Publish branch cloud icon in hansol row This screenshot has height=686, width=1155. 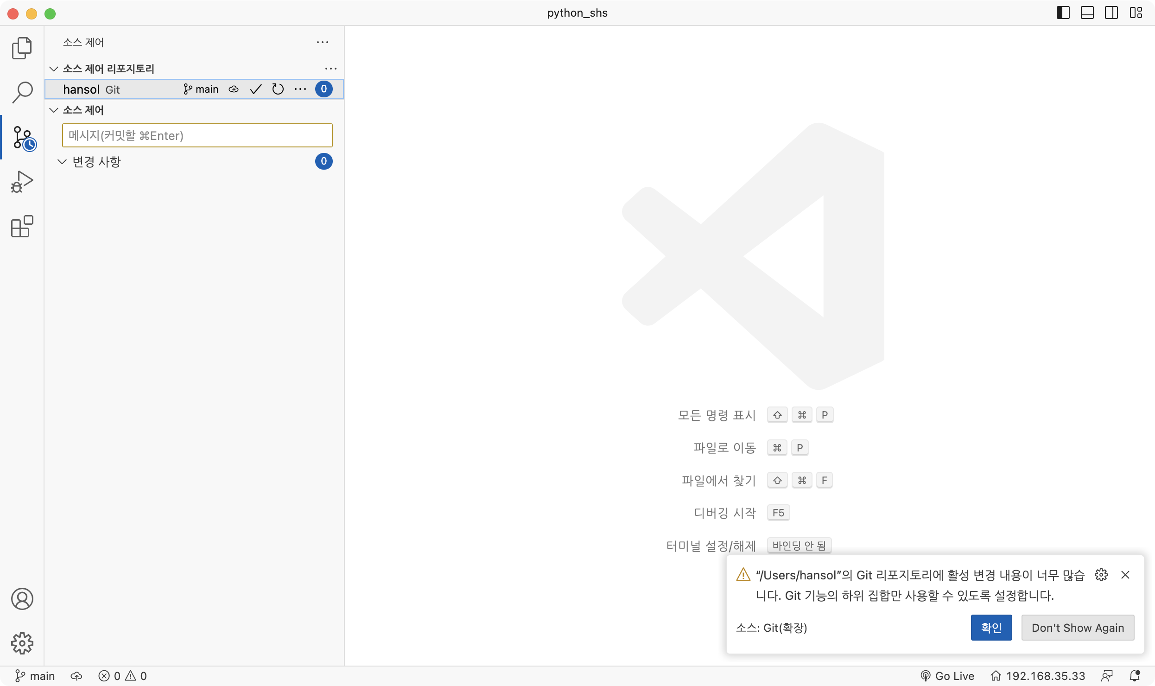[x=234, y=89]
